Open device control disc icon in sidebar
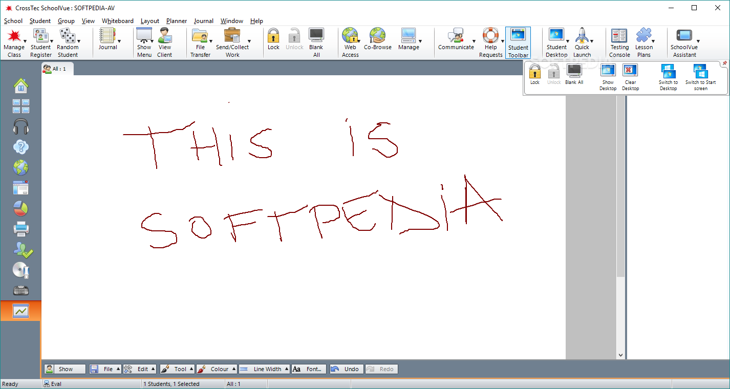This screenshot has height=389, width=730. (21, 270)
